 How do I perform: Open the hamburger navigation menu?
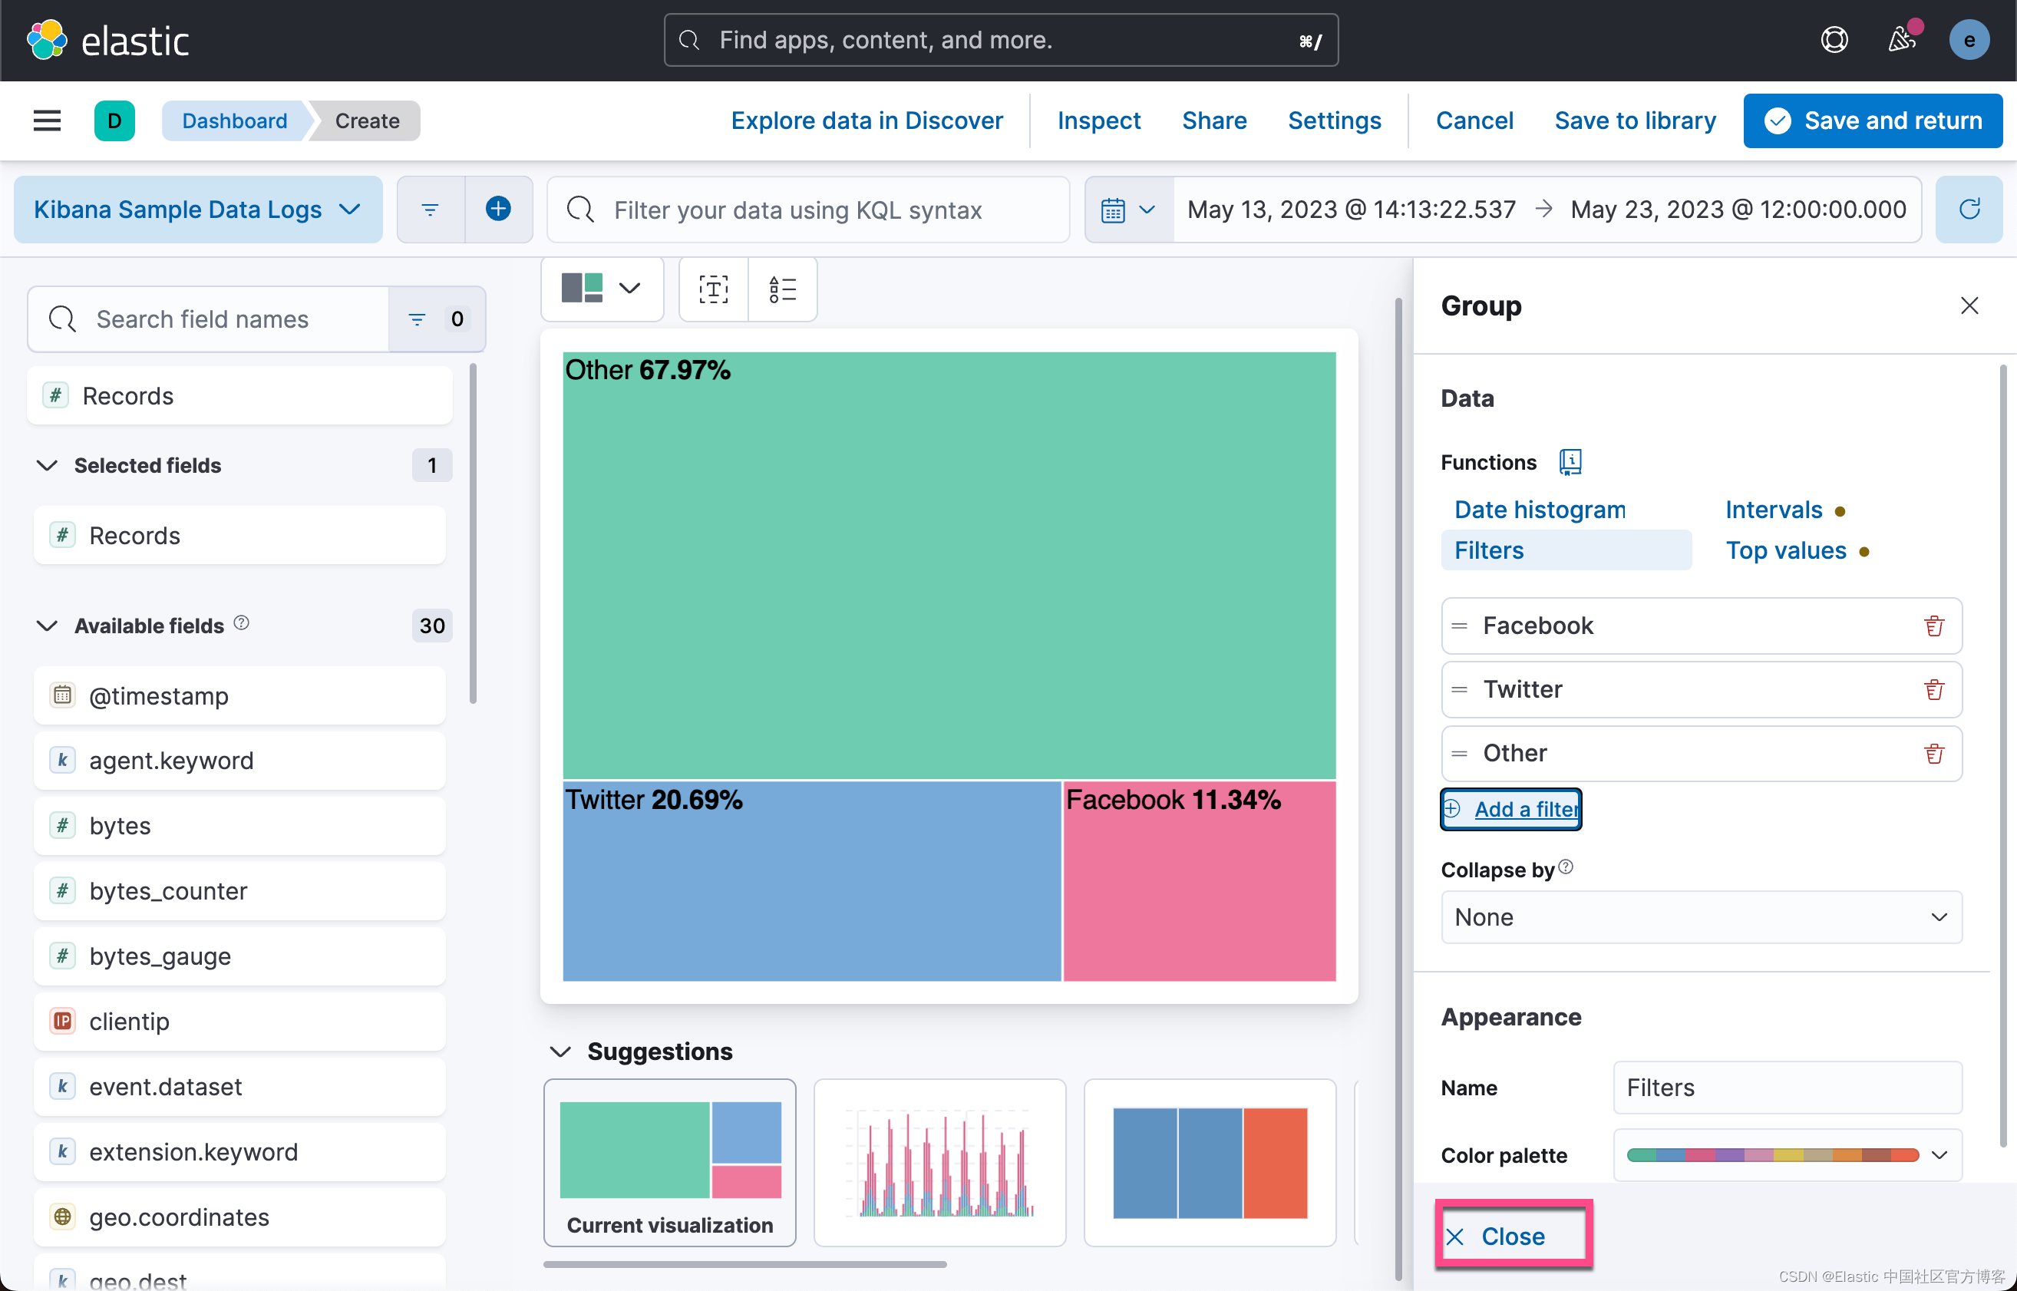pos(47,121)
